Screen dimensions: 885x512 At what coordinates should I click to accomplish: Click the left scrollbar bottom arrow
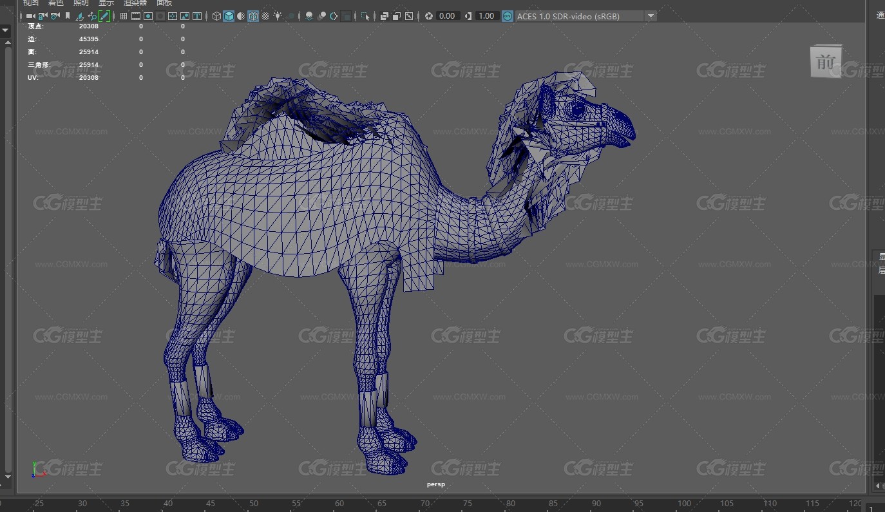[x=8, y=477]
